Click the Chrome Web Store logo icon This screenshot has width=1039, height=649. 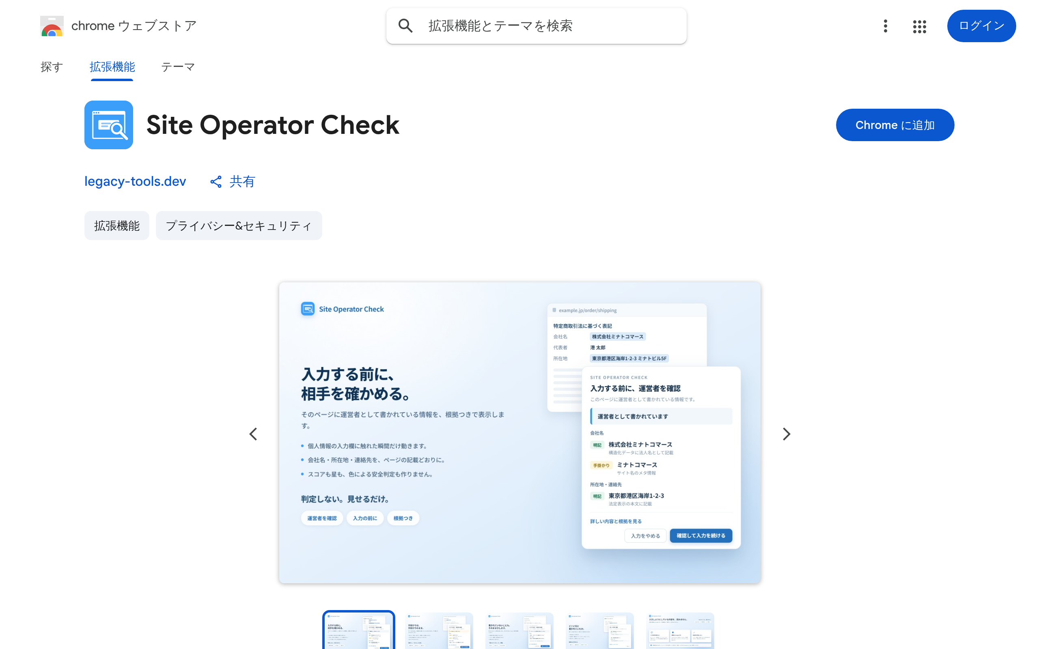coord(52,26)
